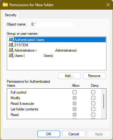Image resolution: width=113 pixels, height=140 pixels.
Task: Click the Administrators group icon
Action: pos(11,50)
